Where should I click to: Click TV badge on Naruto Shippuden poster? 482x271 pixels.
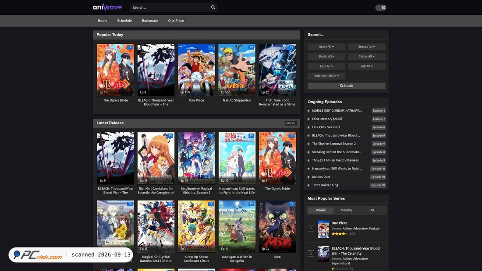(x=251, y=47)
